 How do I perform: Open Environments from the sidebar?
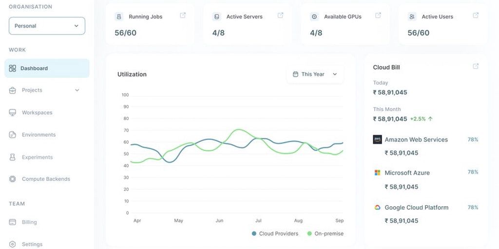click(x=38, y=135)
